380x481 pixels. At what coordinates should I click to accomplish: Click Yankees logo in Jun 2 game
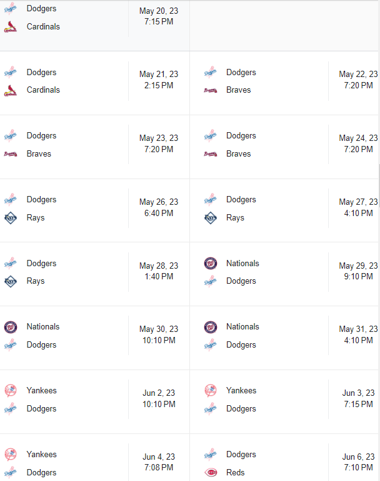click(11, 391)
